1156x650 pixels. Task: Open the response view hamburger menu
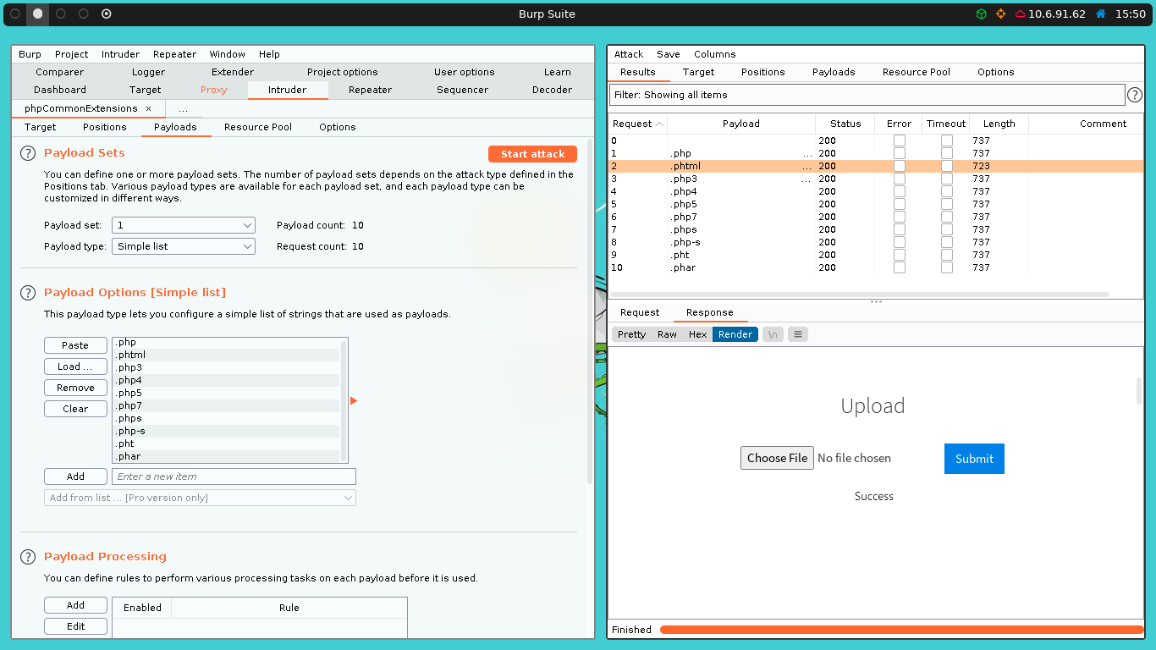[797, 334]
